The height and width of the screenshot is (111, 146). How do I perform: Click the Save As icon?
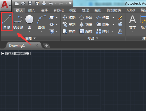click(x=37, y=3)
